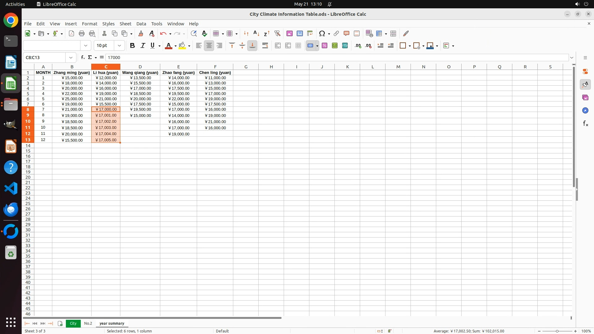This screenshot has height=334, width=594.
Task: Click the zoom slider in status bar
Action: point(557,331)
